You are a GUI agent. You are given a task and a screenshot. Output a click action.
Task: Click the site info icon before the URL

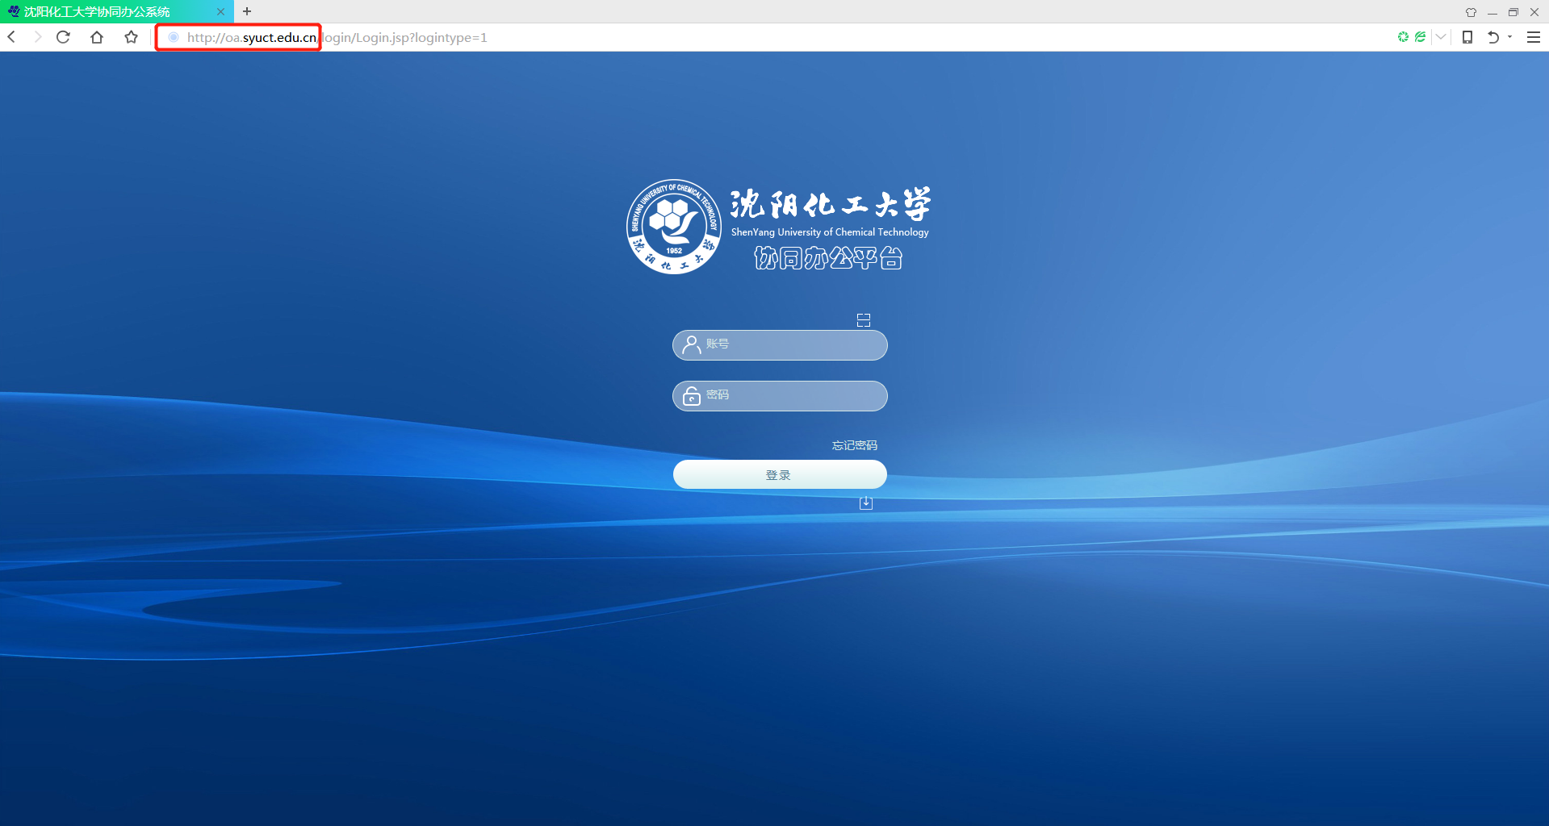point(173,37)
